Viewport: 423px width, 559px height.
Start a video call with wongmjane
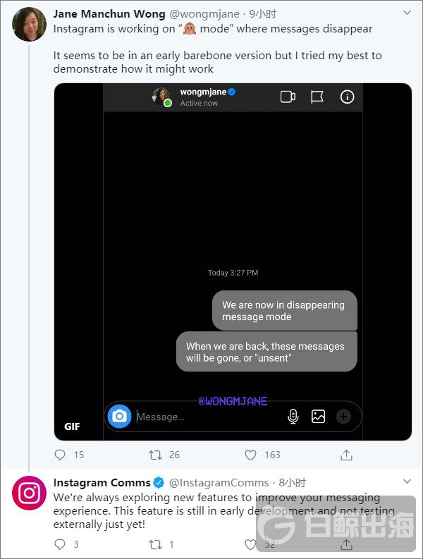pyautogui.click(x=288, y=97)
